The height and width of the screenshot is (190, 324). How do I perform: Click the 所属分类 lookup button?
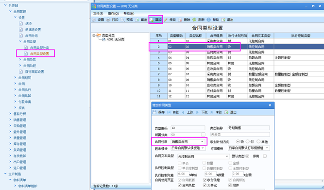pos(203,135)
